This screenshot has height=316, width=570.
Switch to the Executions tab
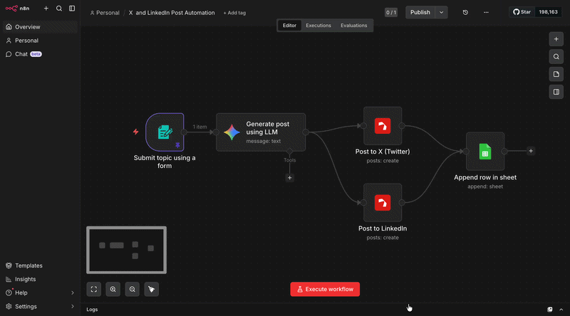[318, 26]
